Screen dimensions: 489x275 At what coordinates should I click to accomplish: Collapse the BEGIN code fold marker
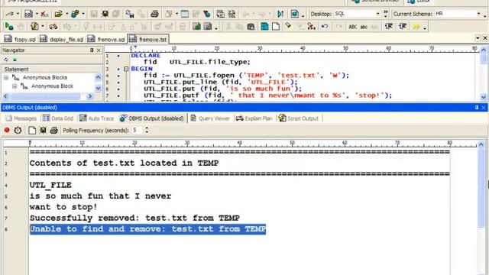point(126,69)
